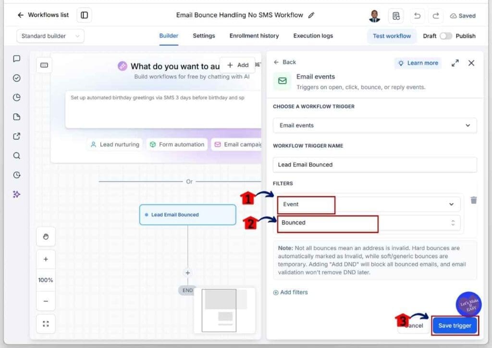Open the user profile avatar
This screenshot has height=348, width=492.
point(374,16)
